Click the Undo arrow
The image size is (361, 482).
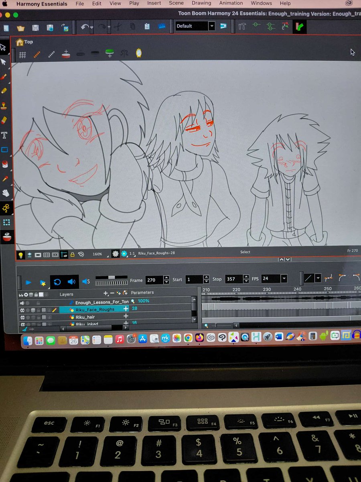click(x=85, y=27)
